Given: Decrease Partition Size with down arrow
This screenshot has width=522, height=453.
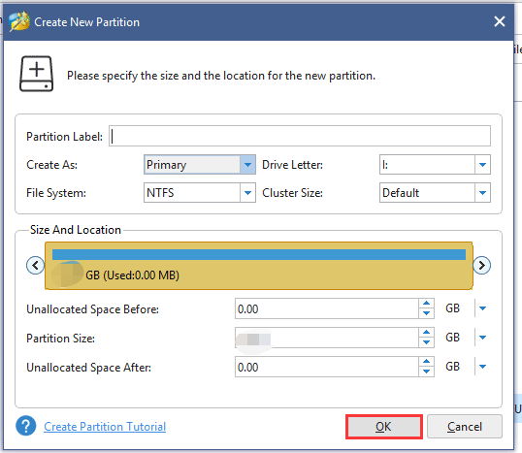Looking at the screenshot, I should (x=426, y=342).
